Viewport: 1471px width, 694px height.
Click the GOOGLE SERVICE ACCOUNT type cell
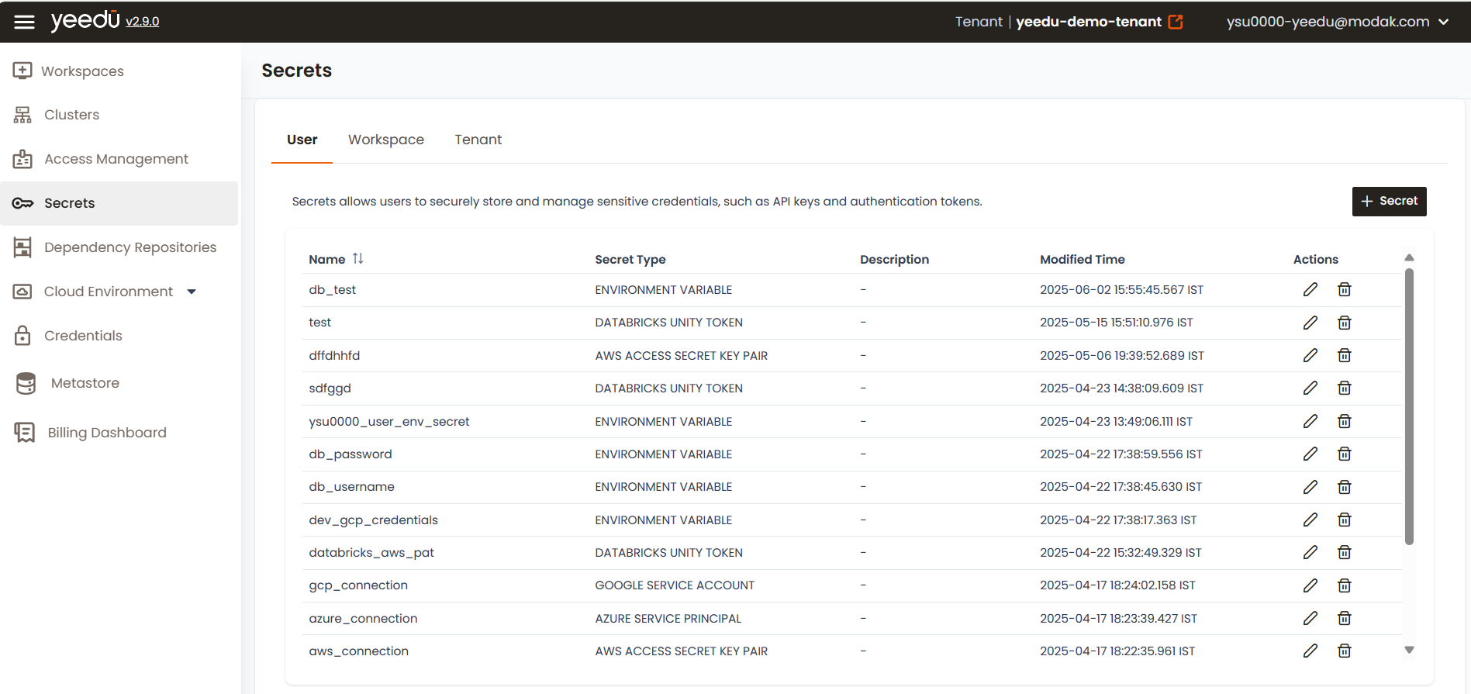pyautogui.click(x=675, y=585)
